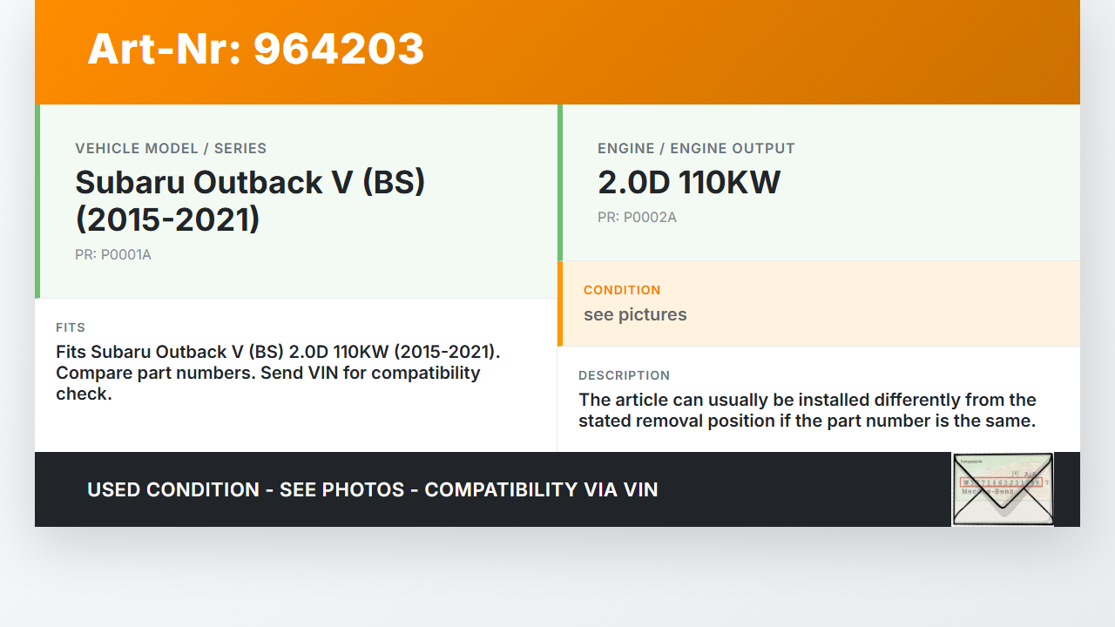The width and height of the screenshot is (1115, 627).
Task: Click the 'see pictures' condition text
Action: 635,314
